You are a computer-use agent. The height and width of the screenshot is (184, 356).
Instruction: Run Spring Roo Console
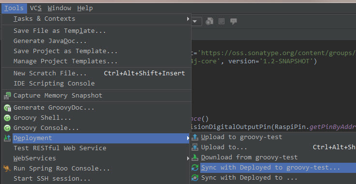[96, 169]
